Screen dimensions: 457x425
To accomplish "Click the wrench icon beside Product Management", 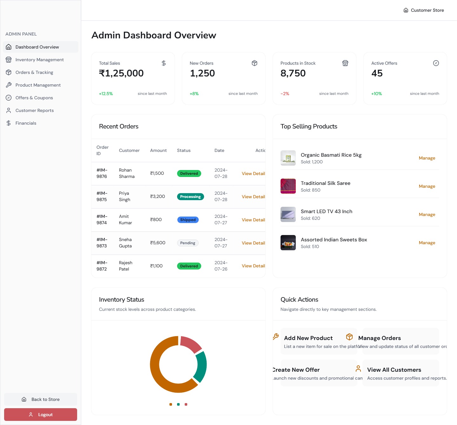I will tap(9, 85).
